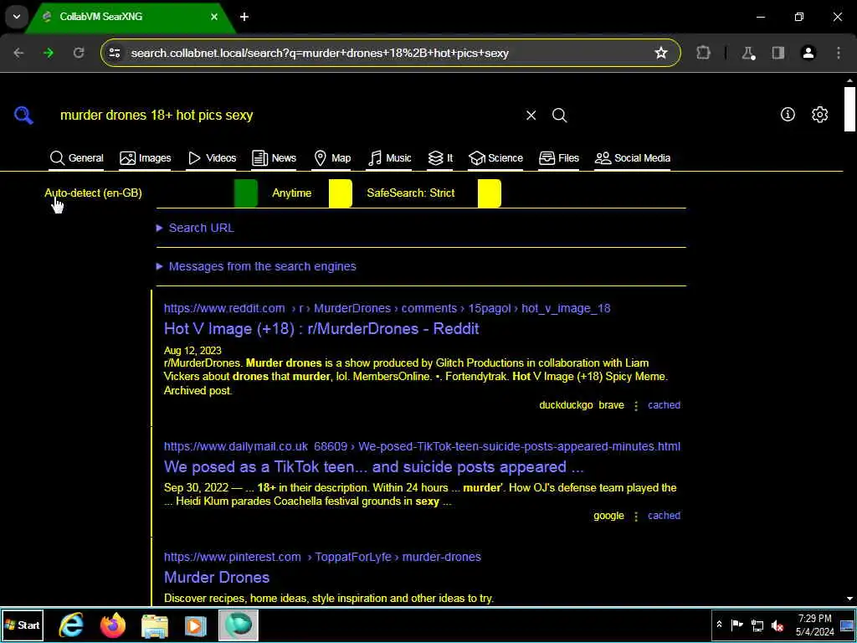Reload the page

(79, 53)
